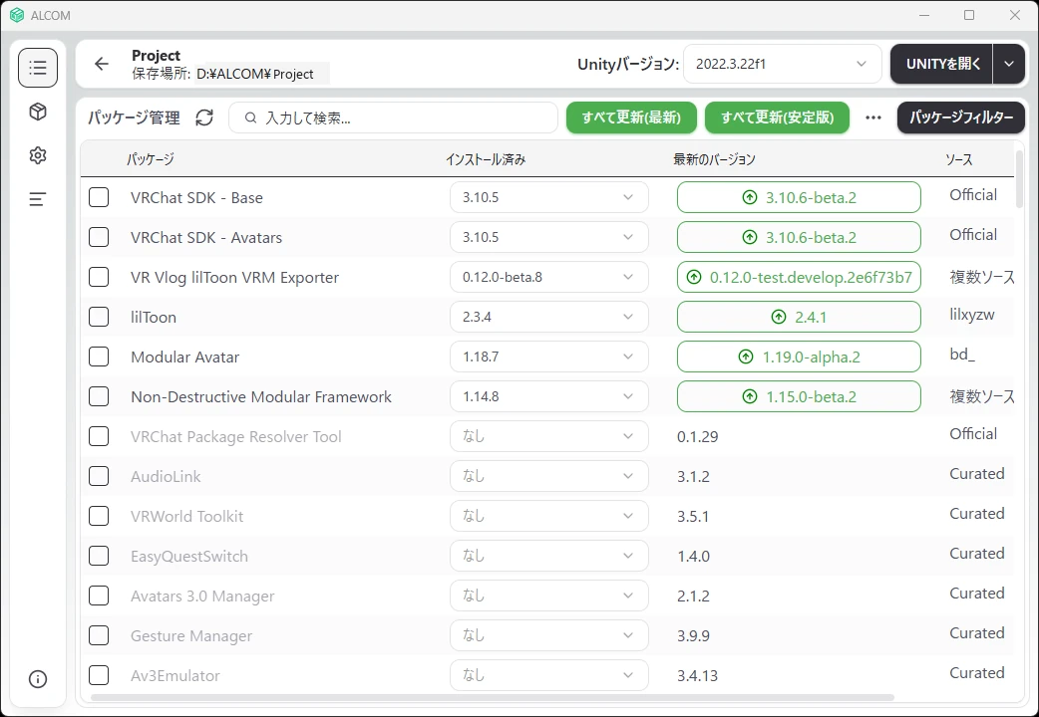1039x717 pixels.
Task: Open the packages cube sidebar icon
Action: (38, 112)
